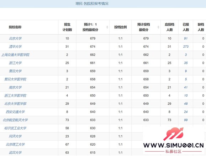Open 哈尔滨工业大学 link
This screenshot has height=156, width=206.
[x=15, y=128]
